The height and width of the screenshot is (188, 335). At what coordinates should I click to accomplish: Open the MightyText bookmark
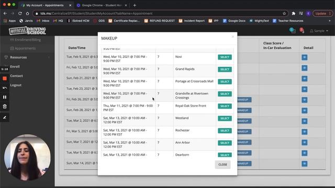(259, 21)
